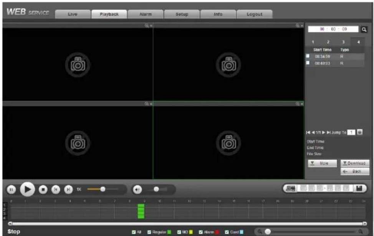Adjust the volume slider

[156, 189]
